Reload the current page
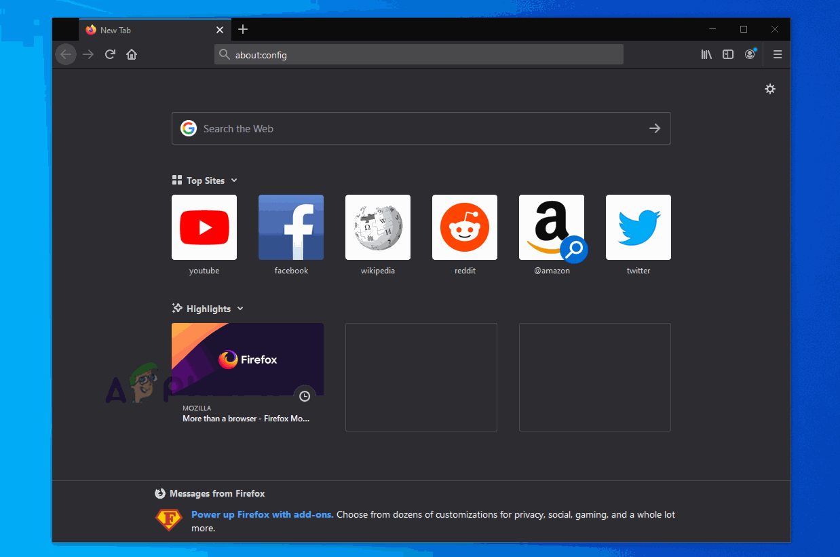Image resolution: width=840 pixels, height=557 pixels. click(x=110, y=54)
